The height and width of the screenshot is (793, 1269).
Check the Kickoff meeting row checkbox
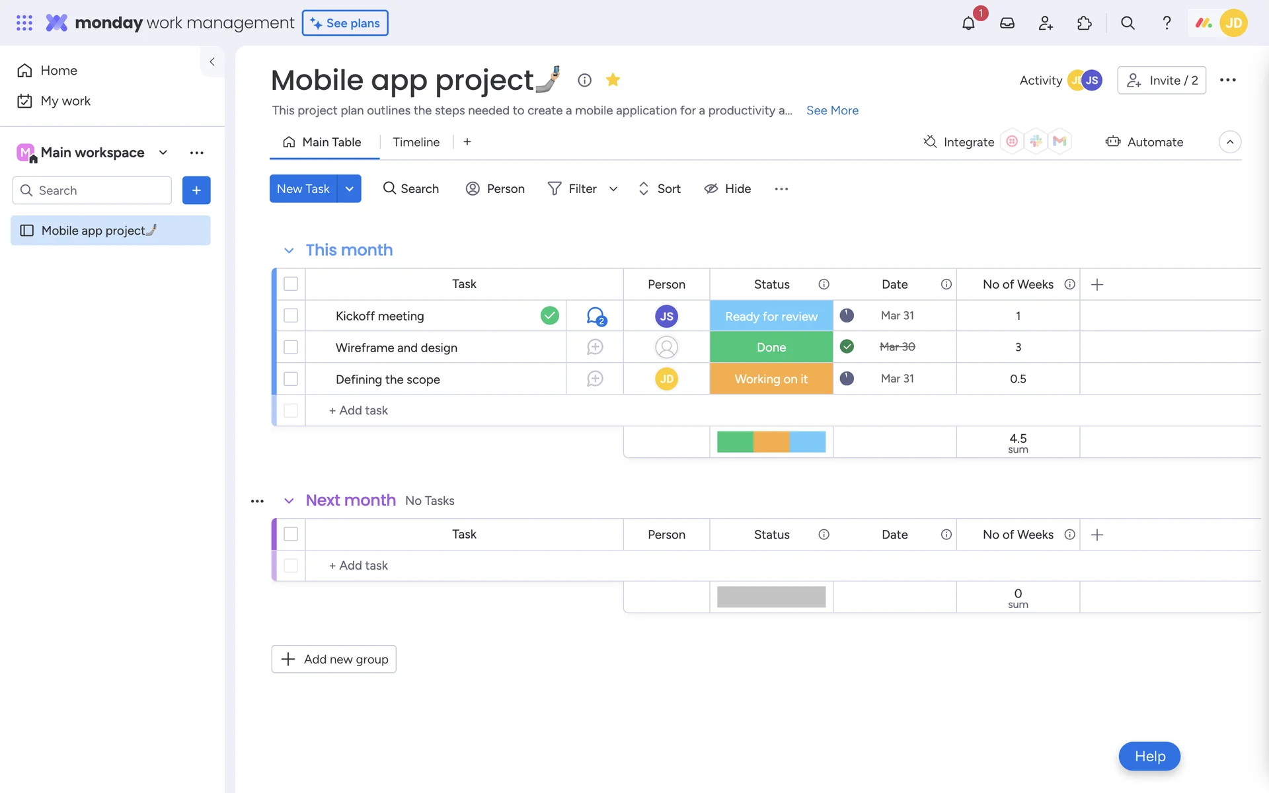[x=291, y=316]
